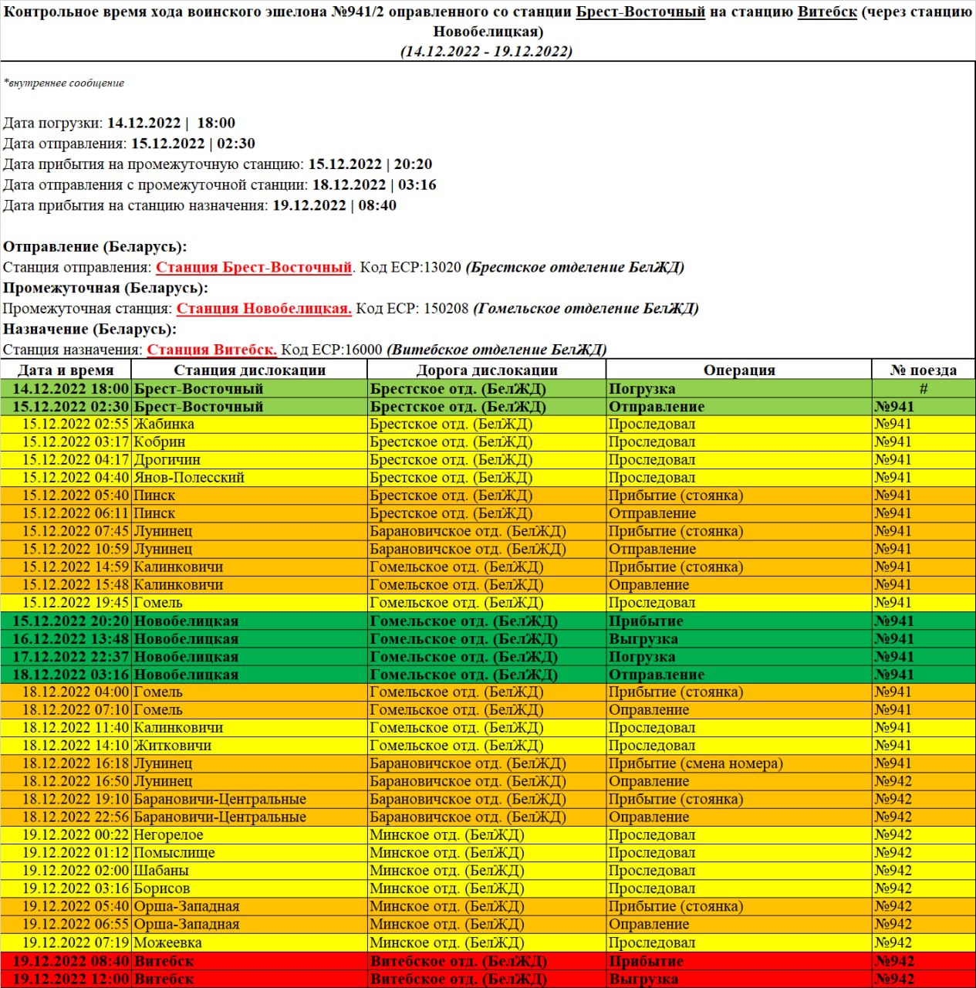This screenshot has width=976, height=988.
Task: Open the Станция Брест-Восточный link
Action: 255,268
